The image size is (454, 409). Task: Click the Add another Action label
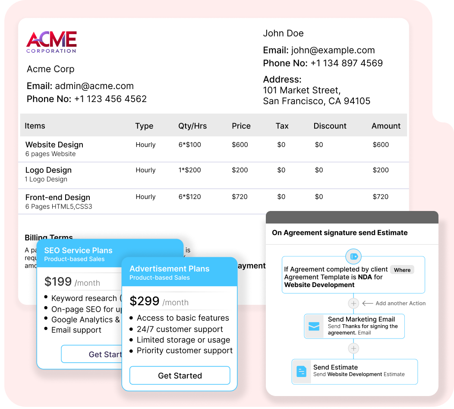pos(400,304)
